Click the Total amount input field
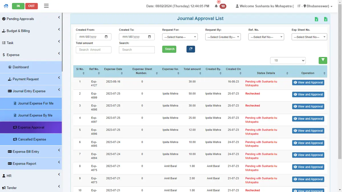This screenshot has height=192, width=342. point(93,50)
